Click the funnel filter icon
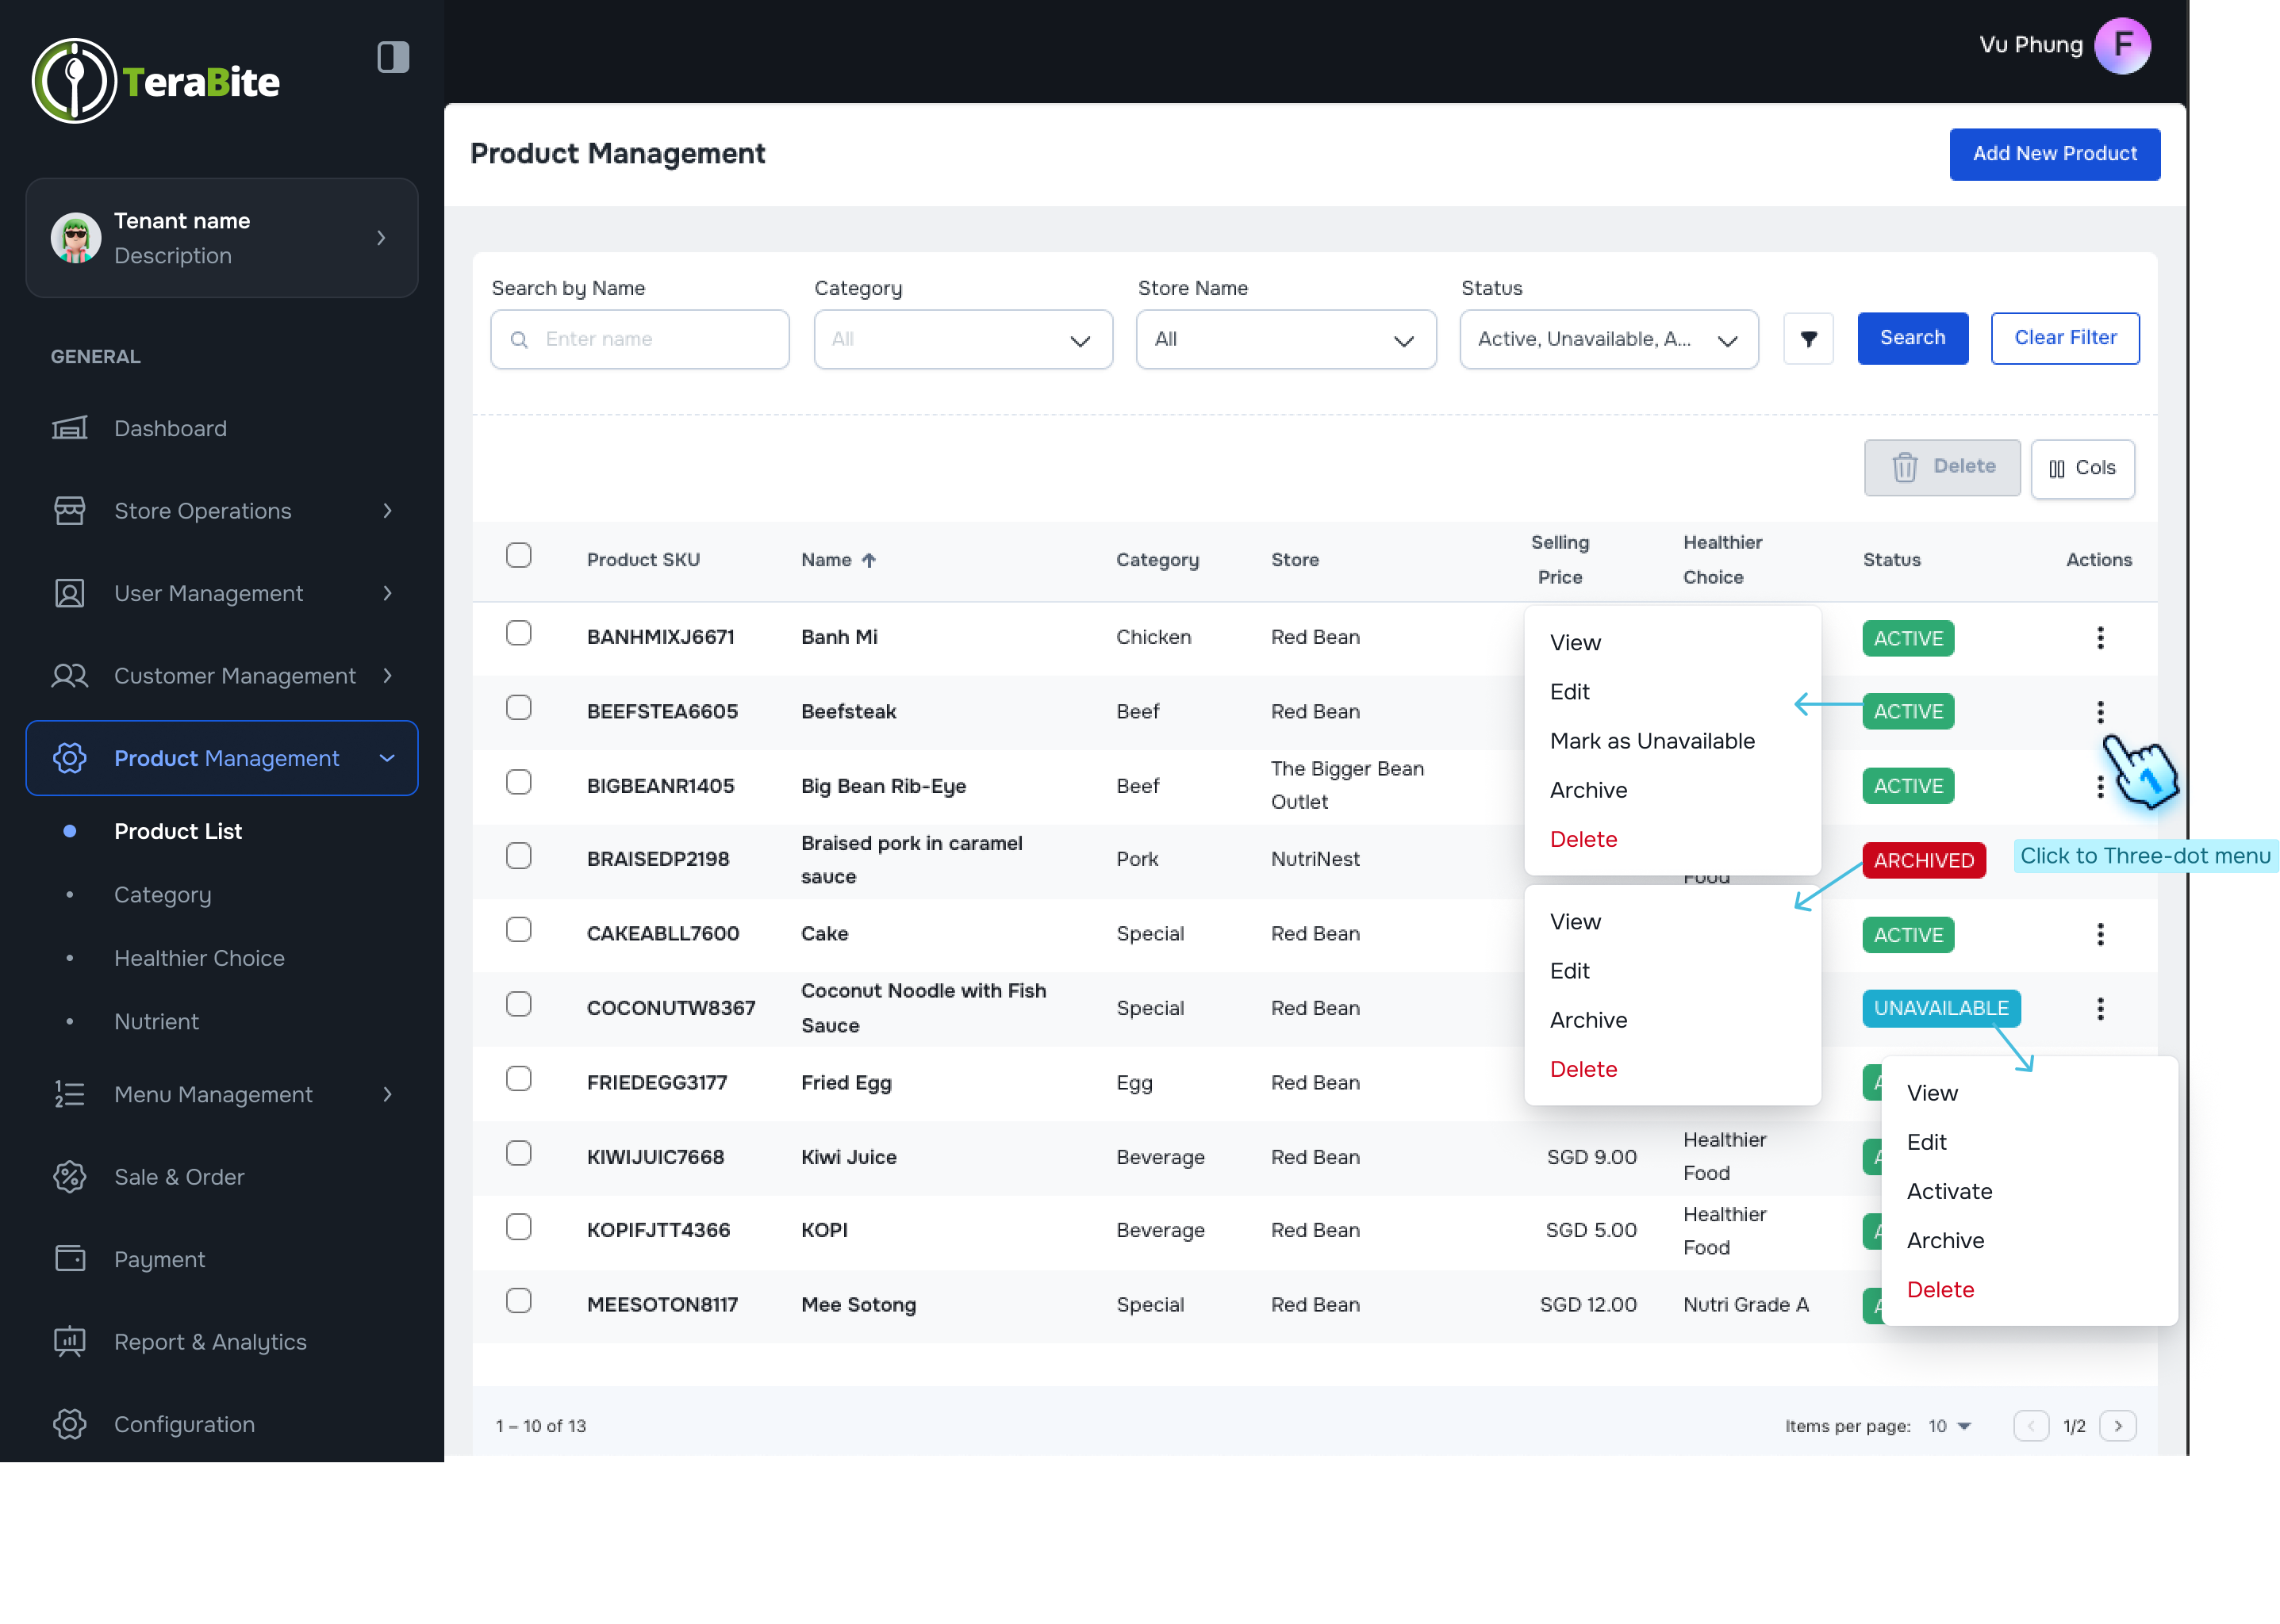The image size is (2280, 1624). coord(1808,339)
